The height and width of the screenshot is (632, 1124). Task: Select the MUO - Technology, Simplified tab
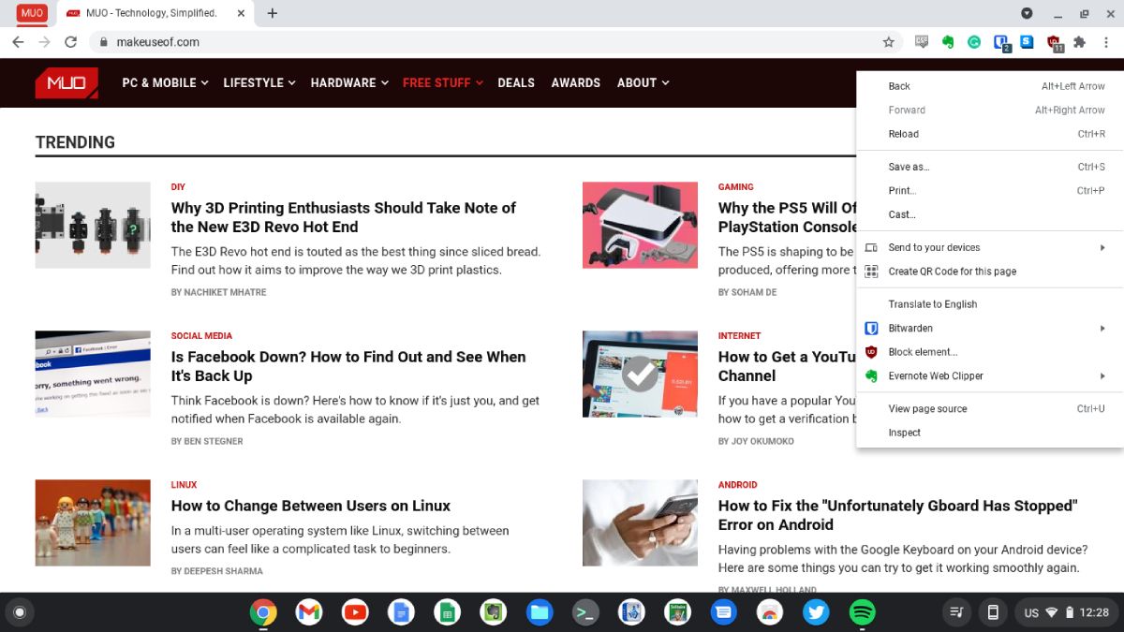pos(155,13)
